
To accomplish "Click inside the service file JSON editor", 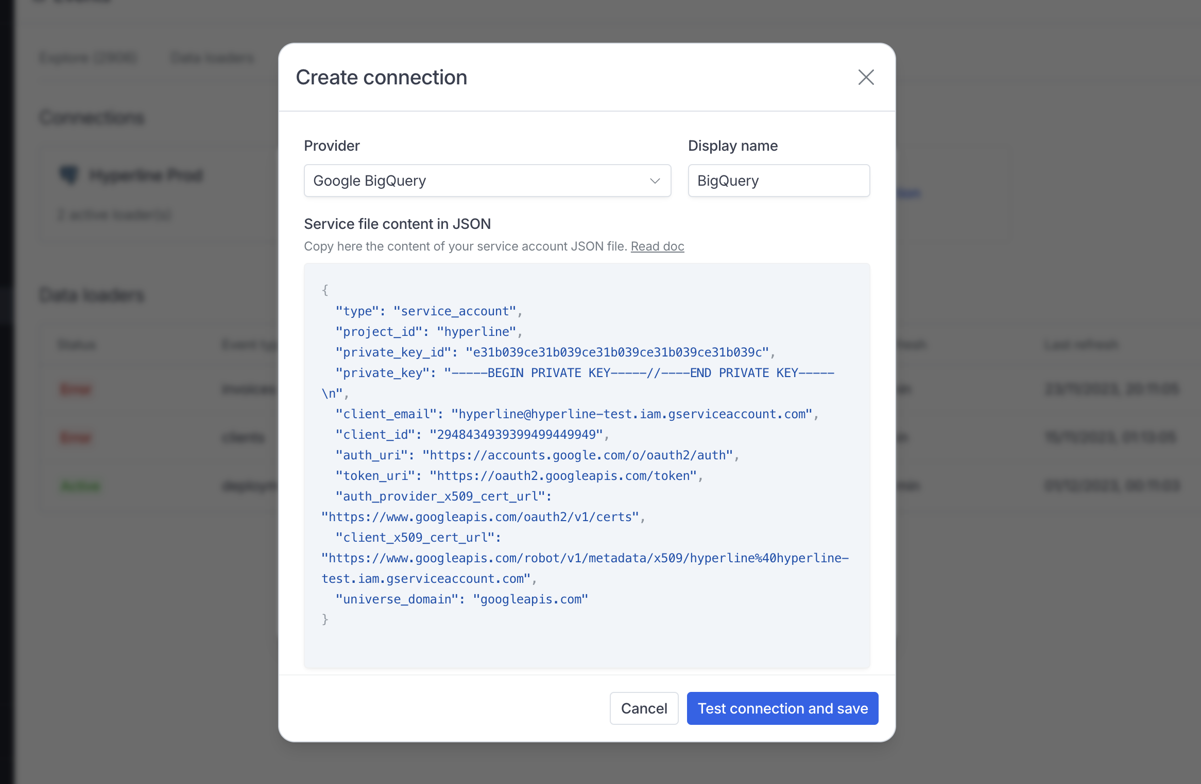I will tap(587, 643).
